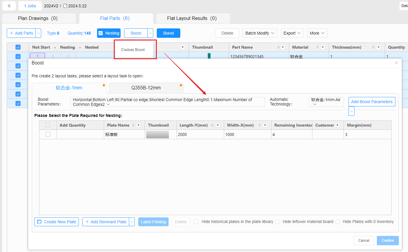
Task: Click Create New Plate
Action: pos(56,222)
